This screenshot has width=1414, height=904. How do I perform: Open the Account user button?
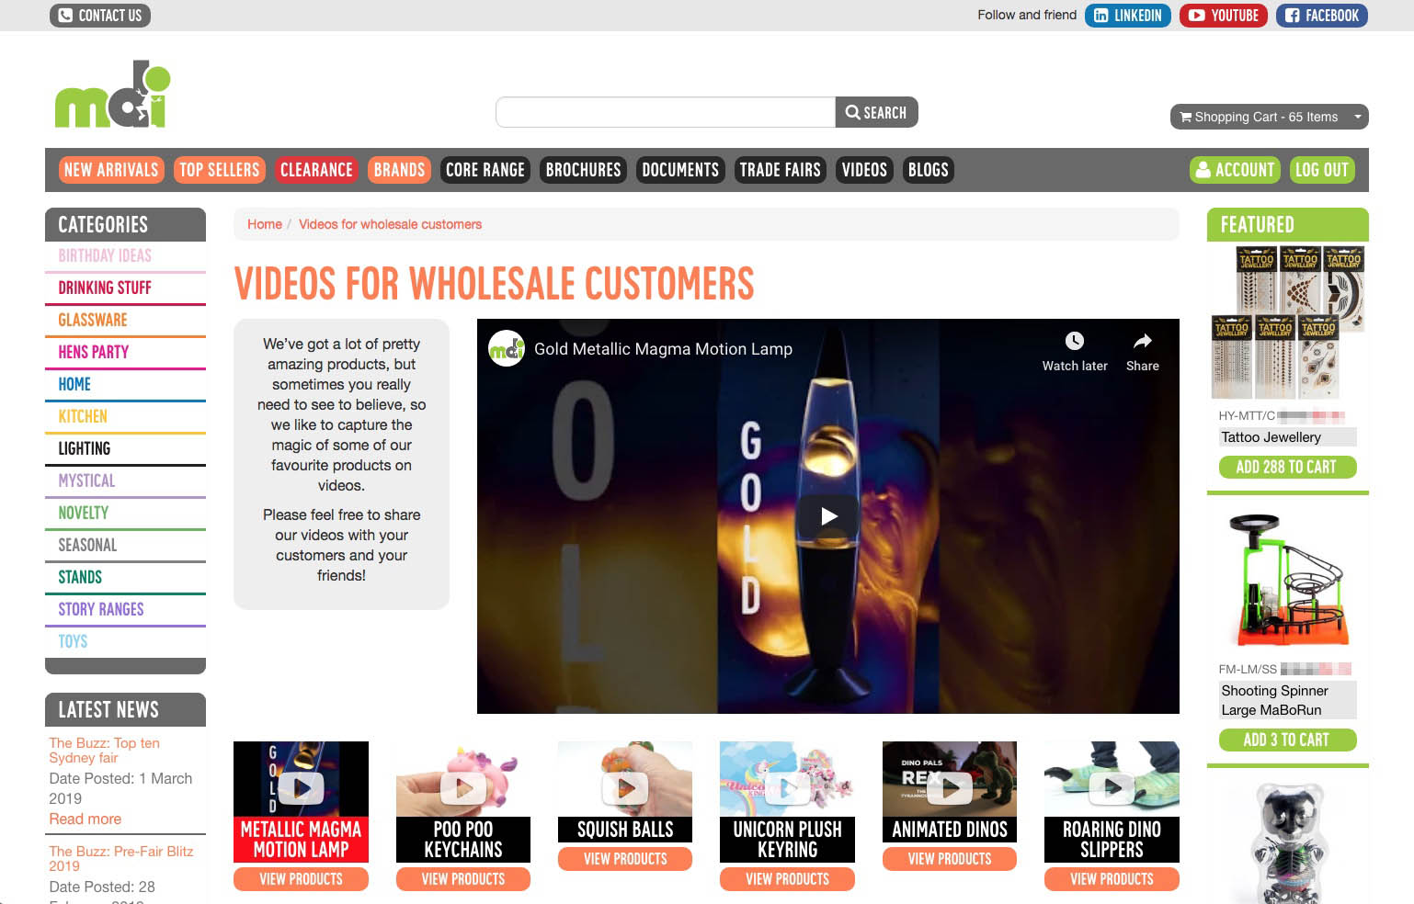1235,170
